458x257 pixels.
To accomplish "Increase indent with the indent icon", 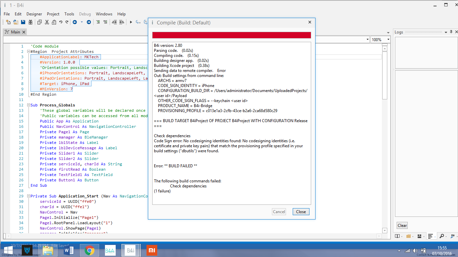I will click(122, 22).
